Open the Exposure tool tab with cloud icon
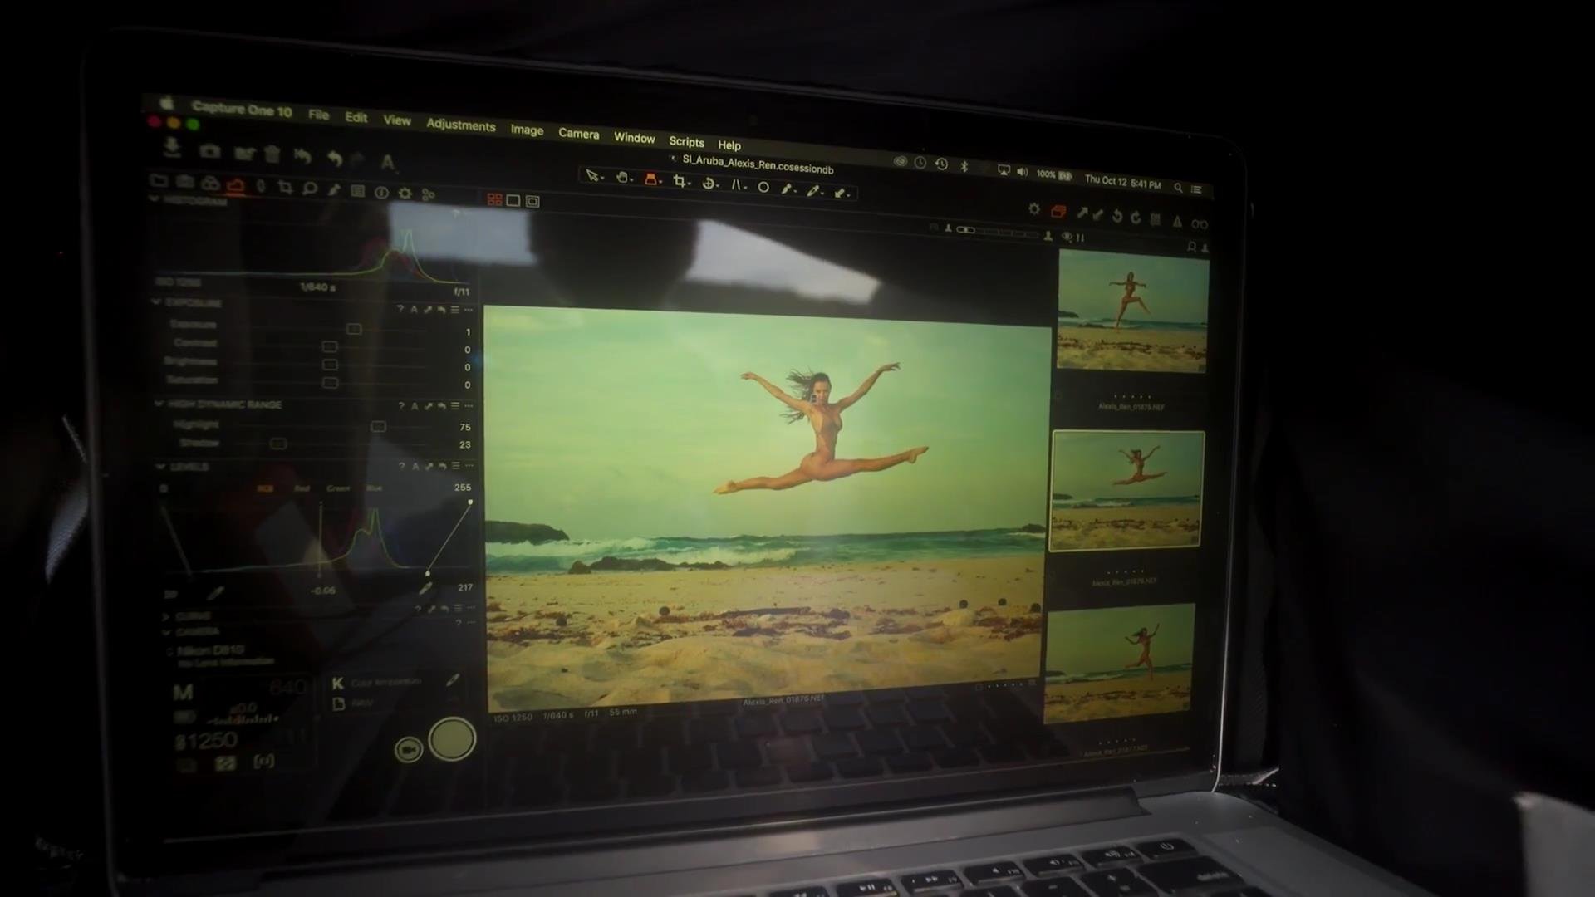This screenshot has width=1595, height=897. click(236, 185)
